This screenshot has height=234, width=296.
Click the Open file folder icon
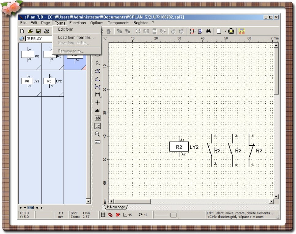click(30, 31)
